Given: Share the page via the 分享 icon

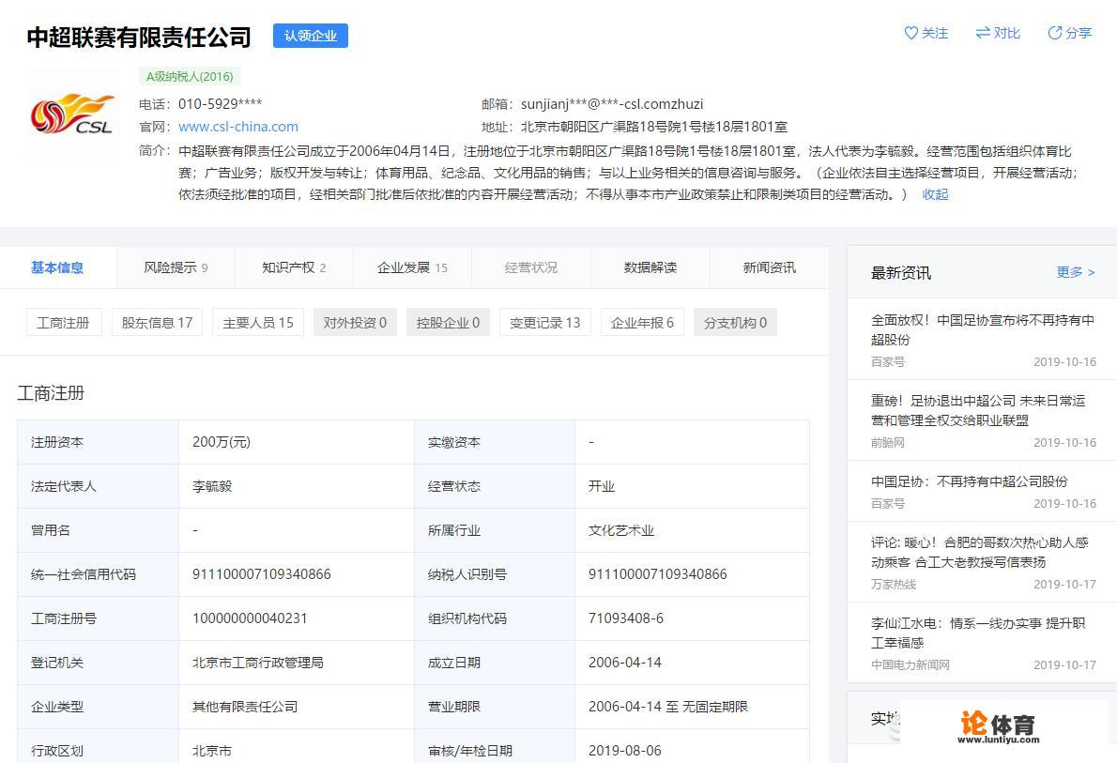Looking at the screenshot, I should [1069, 33].
